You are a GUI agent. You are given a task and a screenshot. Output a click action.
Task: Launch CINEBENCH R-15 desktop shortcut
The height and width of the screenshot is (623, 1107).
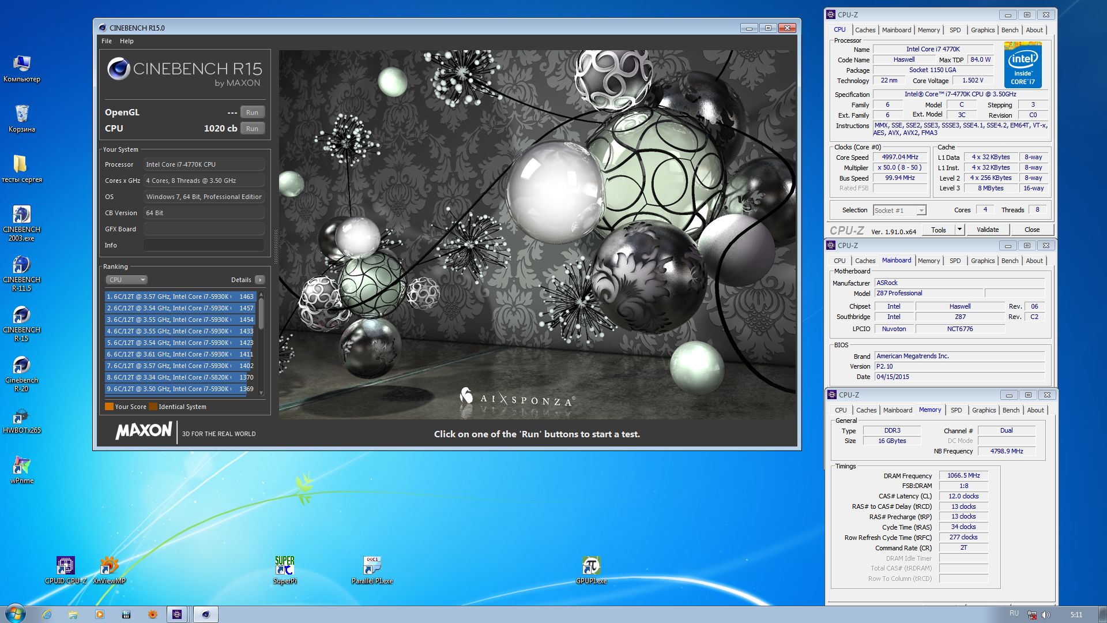(x=21, y=324)
